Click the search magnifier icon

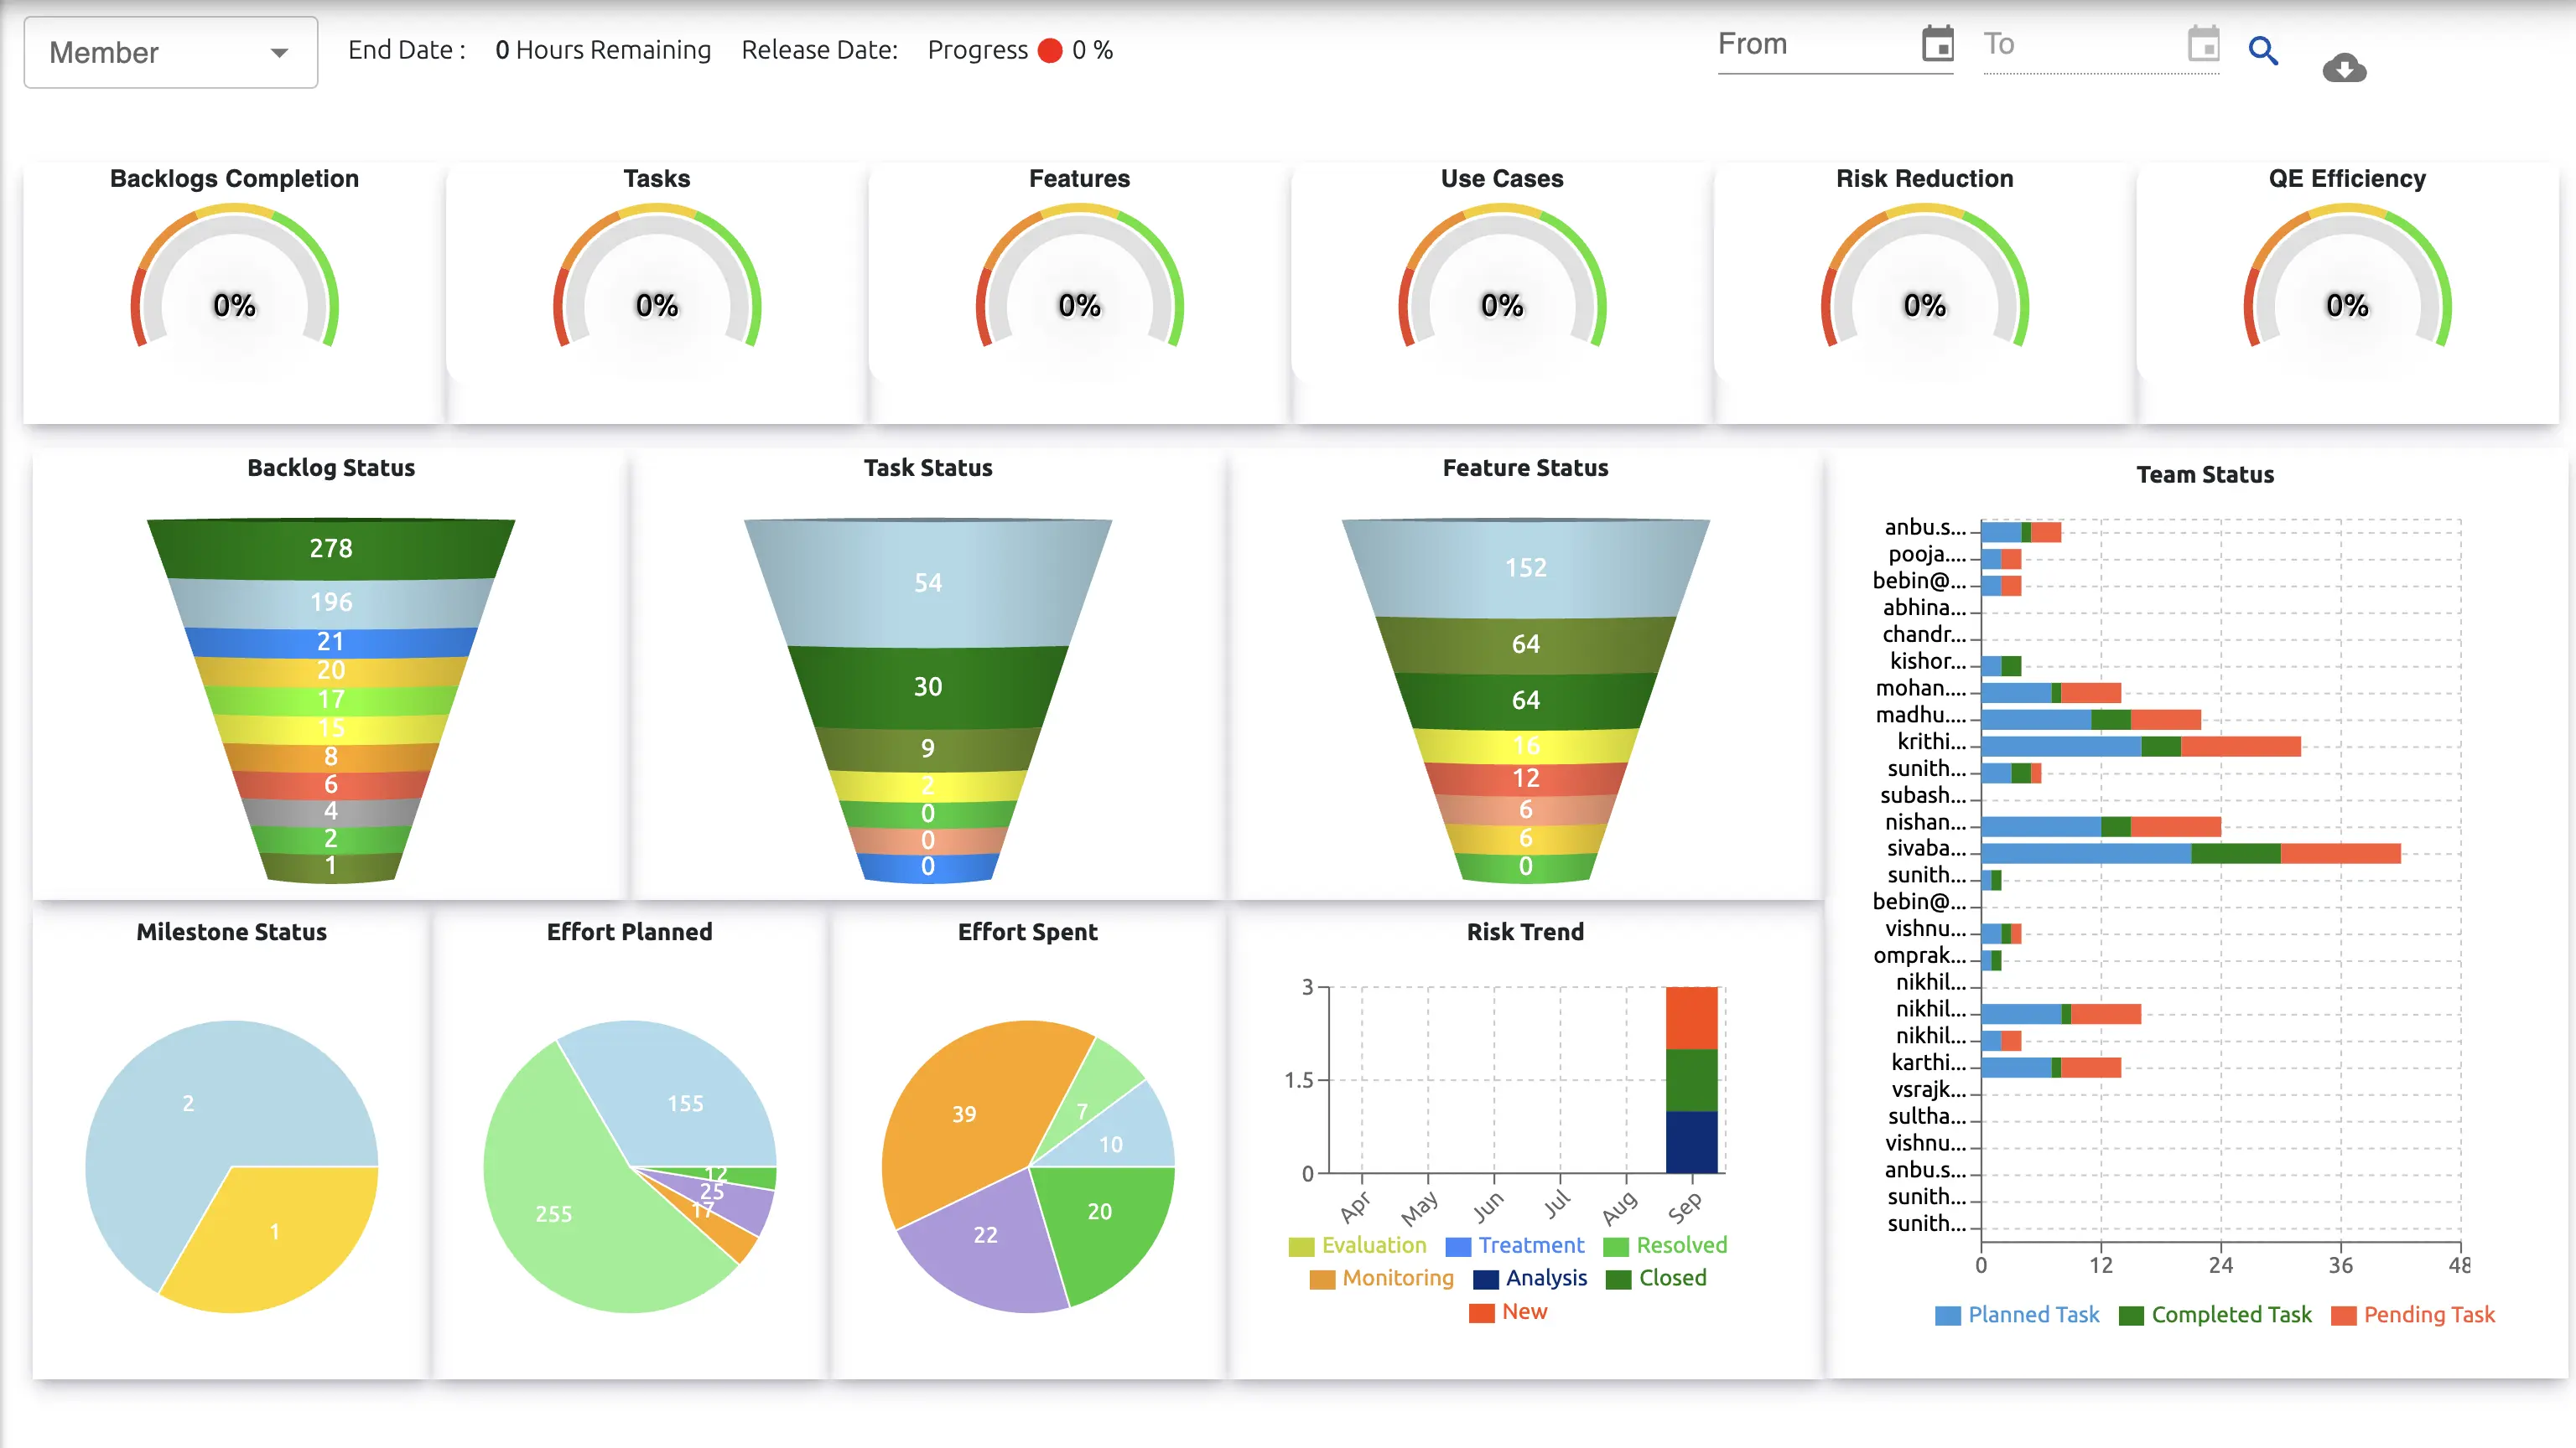[2263, 50]
